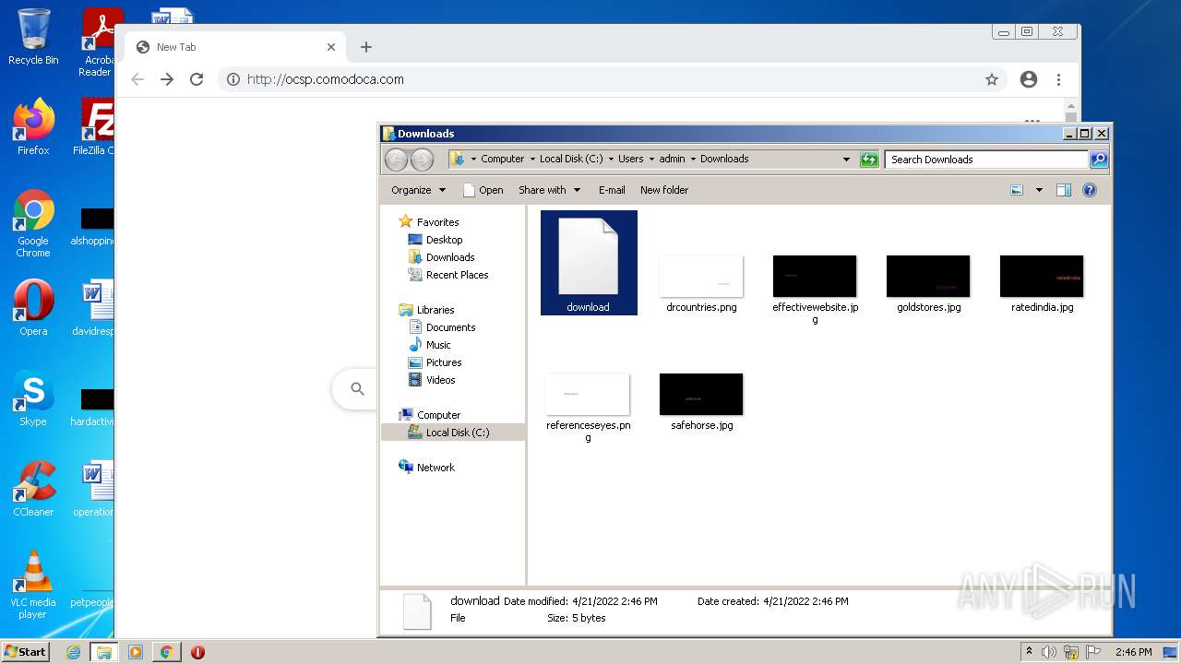1181x664 pixels.
Task: Open the Share with dropdown
Action: 550,190
